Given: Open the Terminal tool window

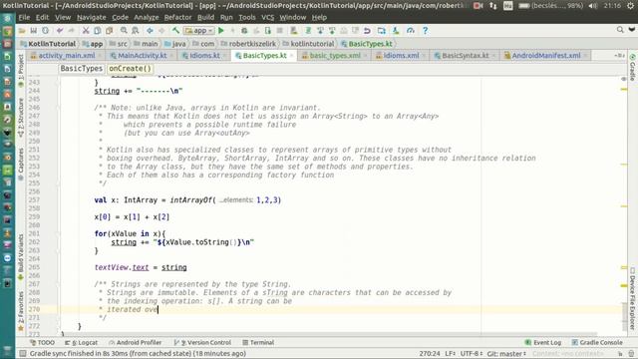Looking at the screenshot, I should pyautogui.click(x=258, y=343).
